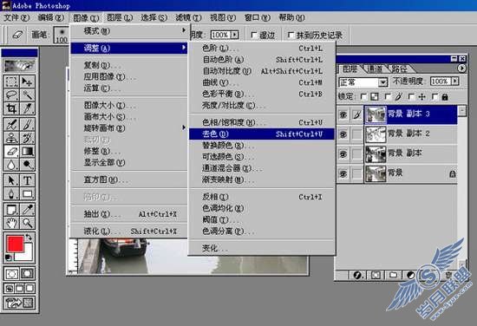Hide the 背景 副本 3 layer eye
This screenshot has width=477, height=326.
(343, 114)
